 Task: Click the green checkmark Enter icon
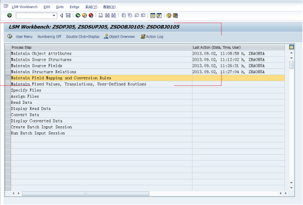pyautogui.click(x=9, y=15)
